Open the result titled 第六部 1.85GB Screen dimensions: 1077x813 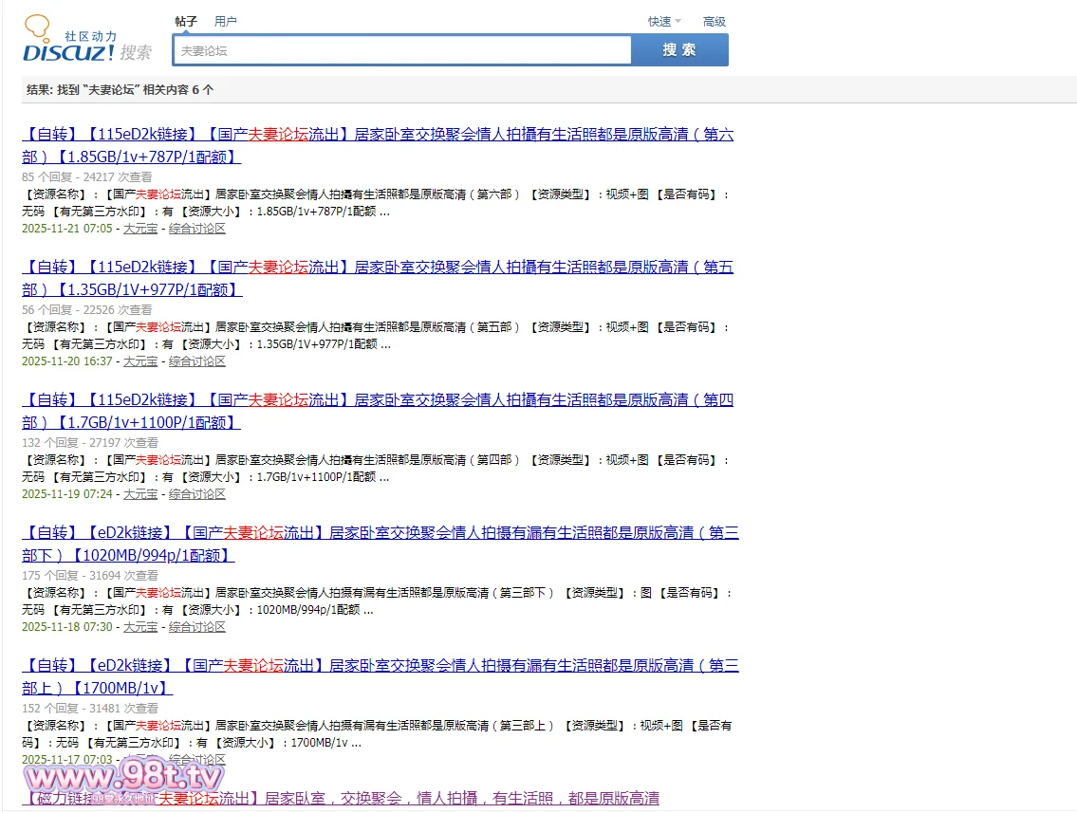(x=377, y=135)
